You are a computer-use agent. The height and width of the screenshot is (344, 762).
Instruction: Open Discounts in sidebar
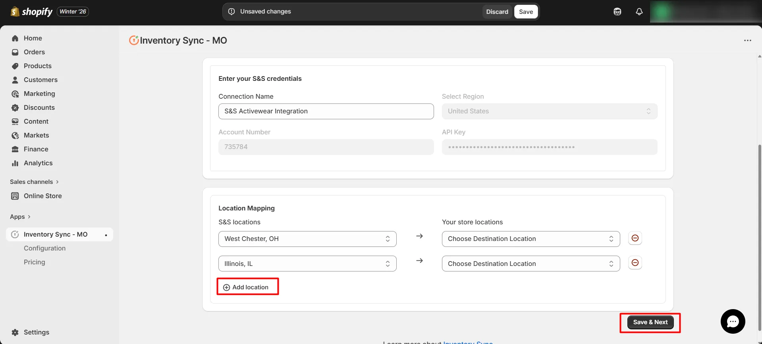pos(39,107)
